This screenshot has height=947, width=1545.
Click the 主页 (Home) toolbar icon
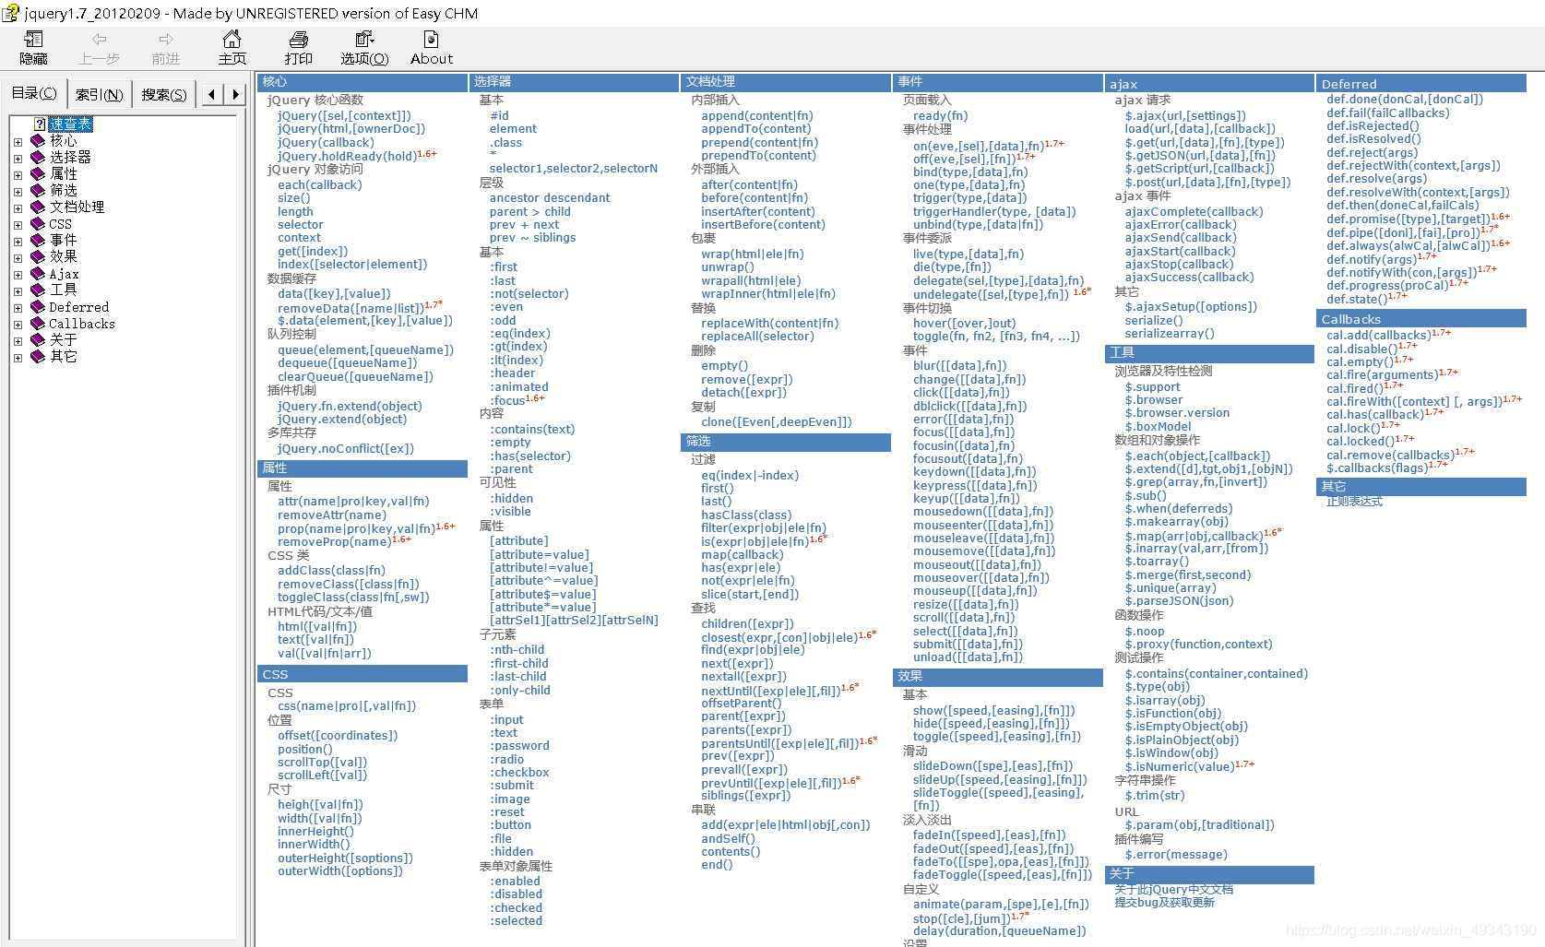(232, 39)
